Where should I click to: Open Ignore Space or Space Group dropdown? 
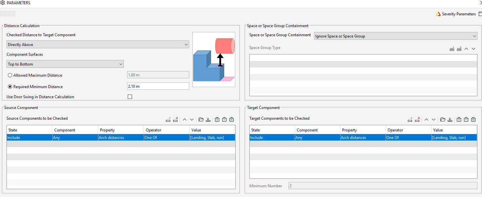coord(396,36)
